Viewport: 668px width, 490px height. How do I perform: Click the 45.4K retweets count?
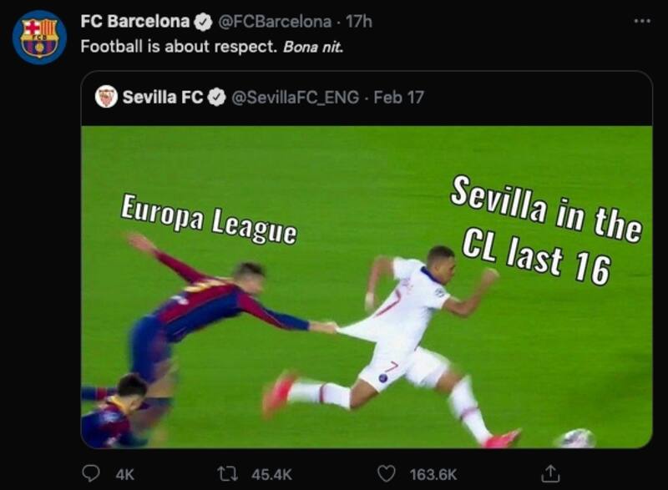[x=271, y=474]
